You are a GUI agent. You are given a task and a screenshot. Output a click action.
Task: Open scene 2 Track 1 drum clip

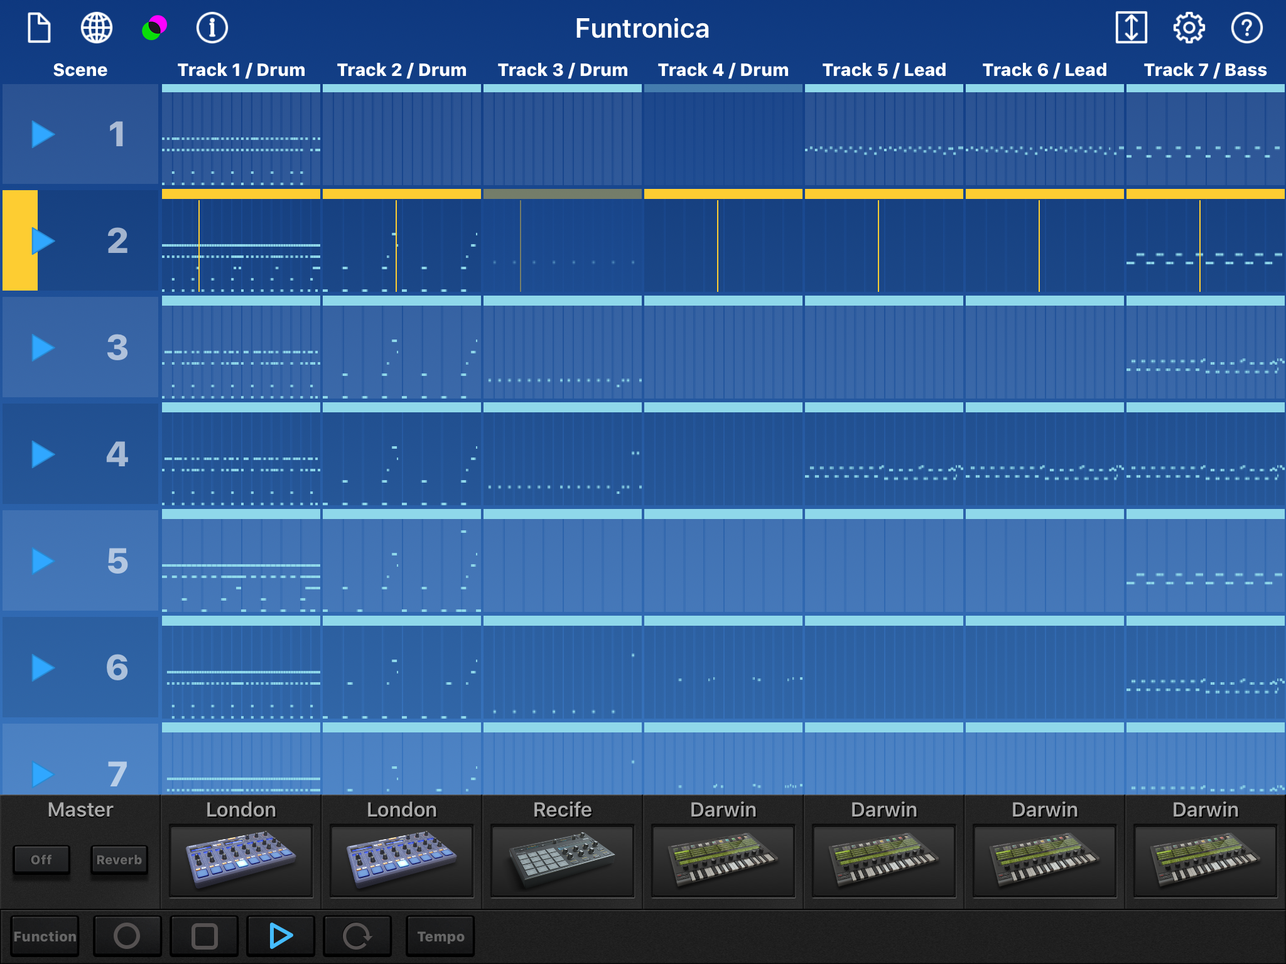[241, 242]
